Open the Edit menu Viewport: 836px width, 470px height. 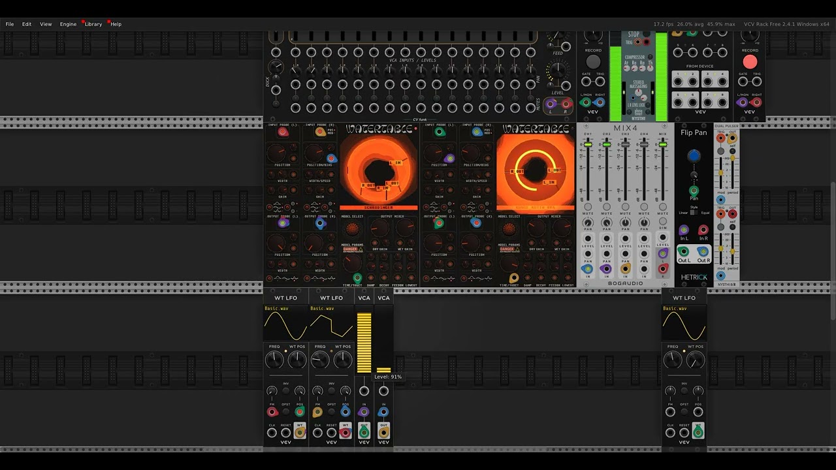click(27, 24)
